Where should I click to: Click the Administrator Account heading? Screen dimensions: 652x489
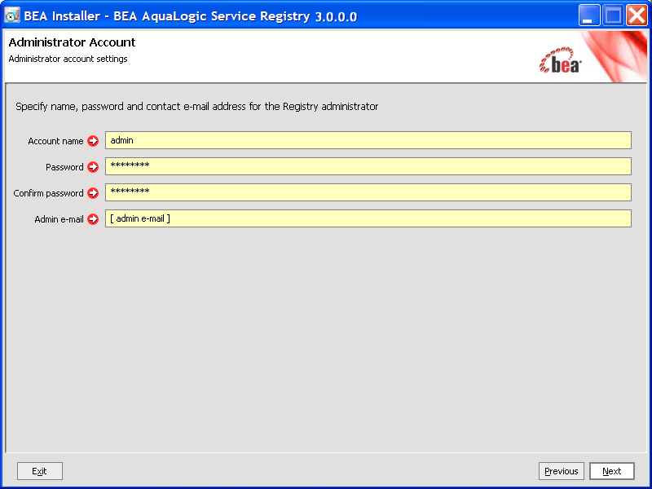point(72,42)
